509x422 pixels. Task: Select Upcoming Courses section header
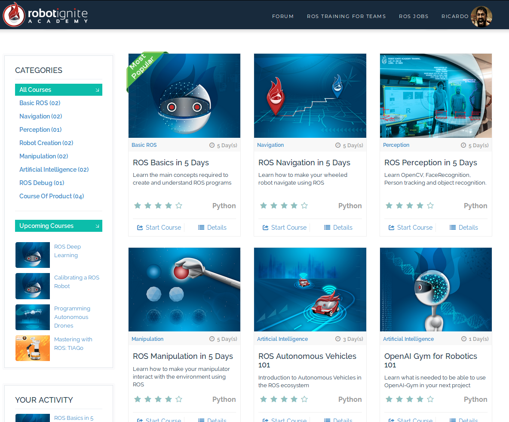[x=59, y=226]
